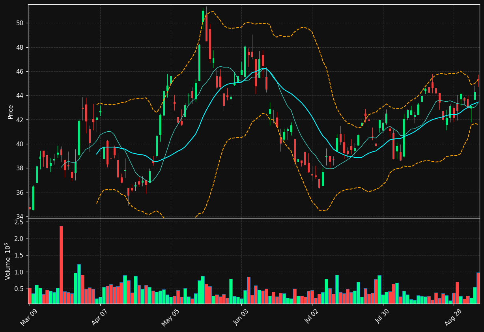
Task: Click the price tick label "34"
Action: 21,216
